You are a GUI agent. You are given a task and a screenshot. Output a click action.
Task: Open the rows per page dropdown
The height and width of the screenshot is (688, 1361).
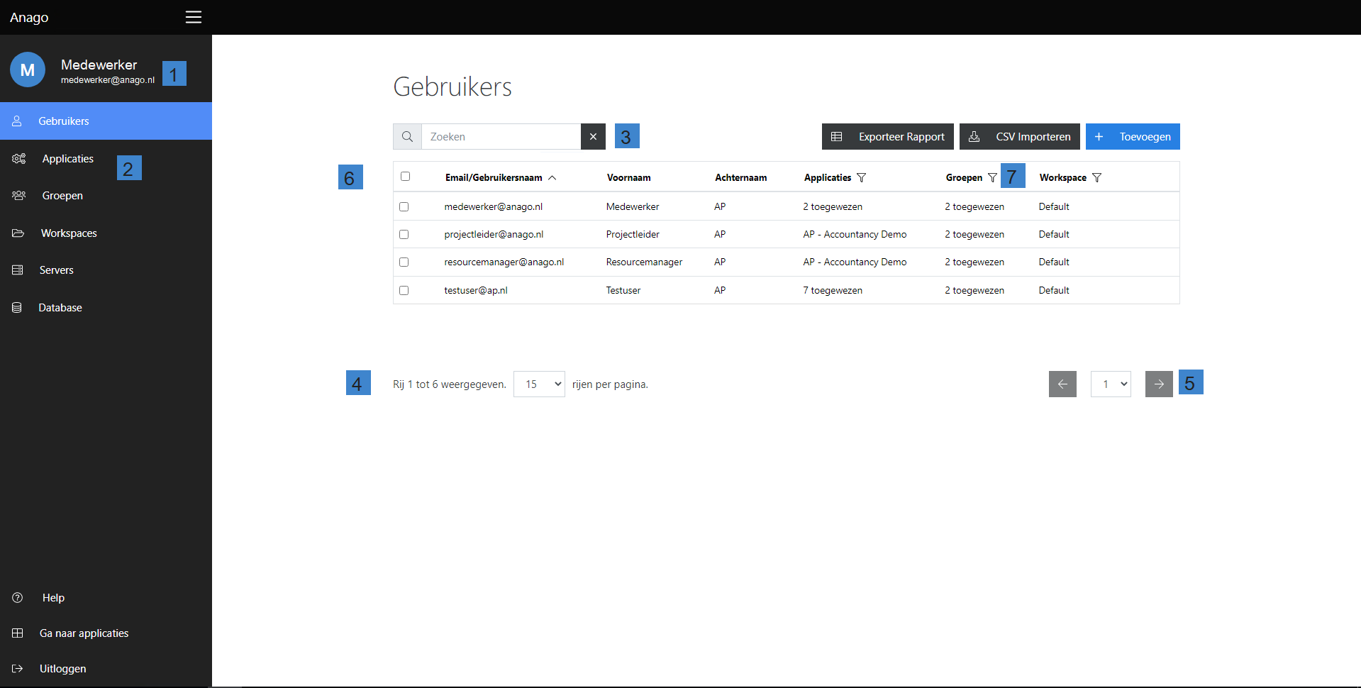pyautogui.click(x=539, y=384)
